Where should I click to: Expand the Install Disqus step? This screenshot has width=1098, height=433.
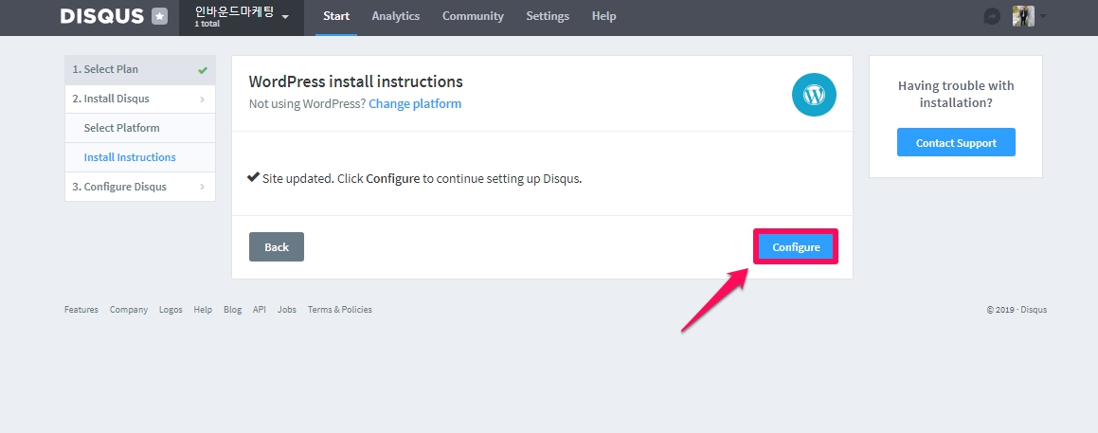point(139,99)
